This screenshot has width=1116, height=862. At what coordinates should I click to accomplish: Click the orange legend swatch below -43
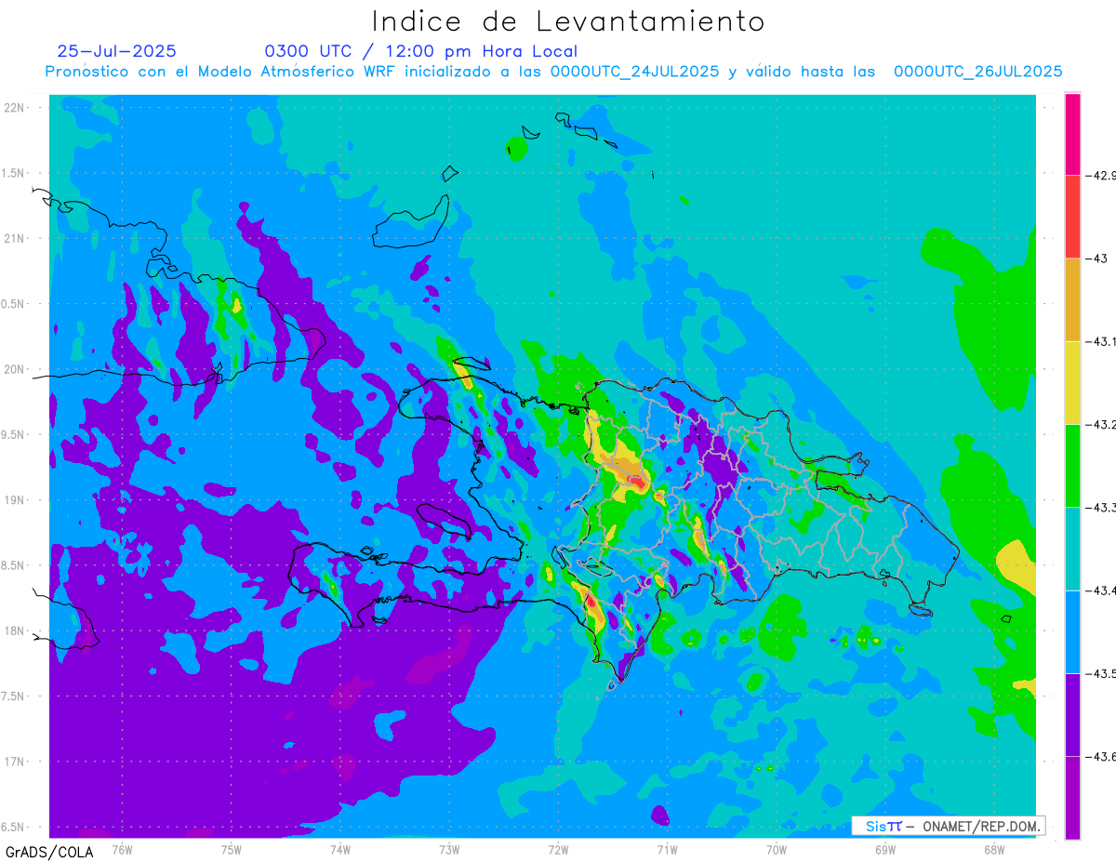point(1072,299)
